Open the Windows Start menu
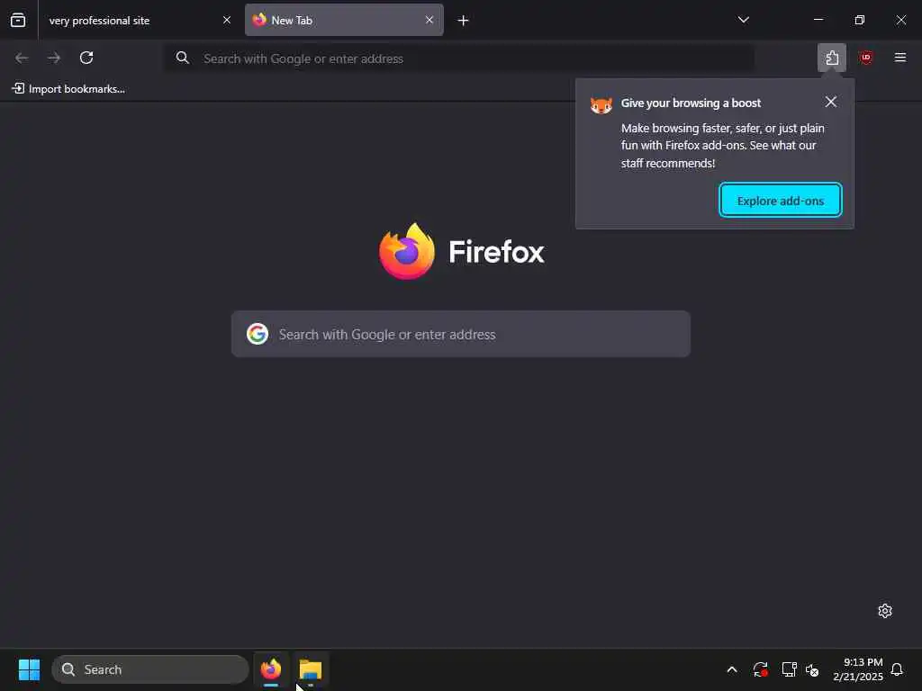 (x=30, y=669)
